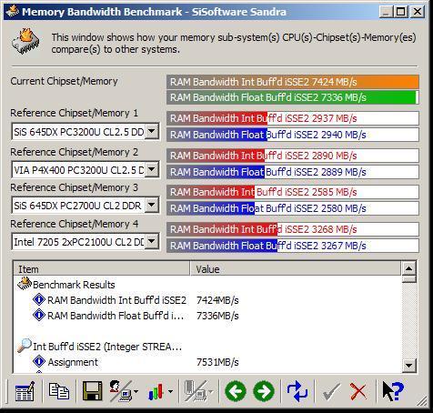Click the what's-this help cursor icon
Screen dimensions: 433x413
pyautogui.click(x=393, y=391)
